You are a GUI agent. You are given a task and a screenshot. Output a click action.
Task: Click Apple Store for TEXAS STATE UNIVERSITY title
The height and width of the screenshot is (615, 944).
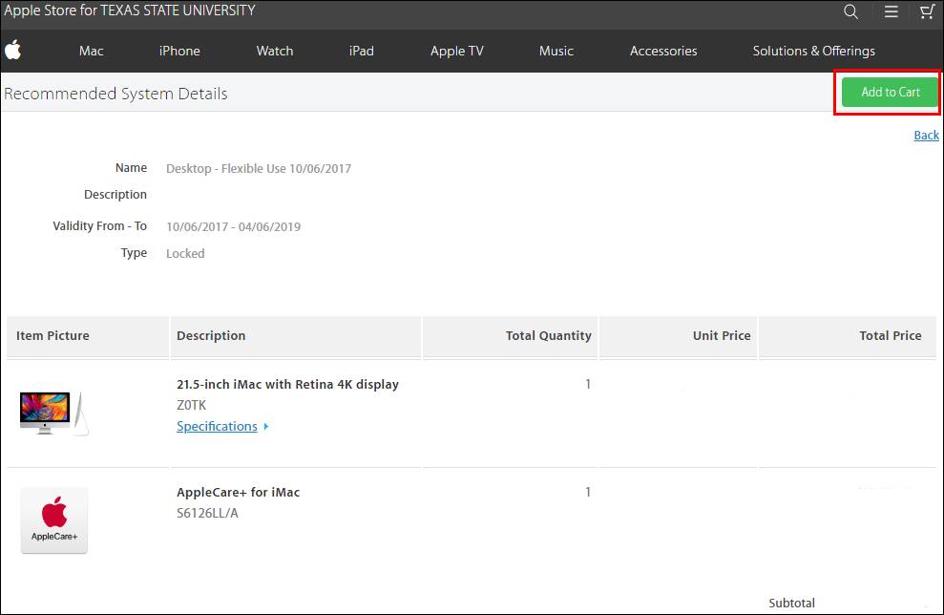130,11
